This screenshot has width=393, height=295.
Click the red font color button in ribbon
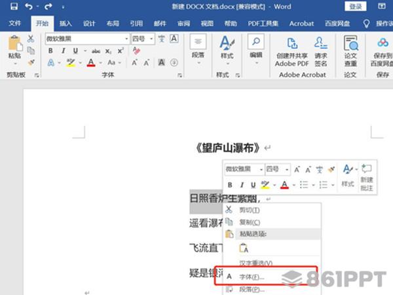point(91,63)
